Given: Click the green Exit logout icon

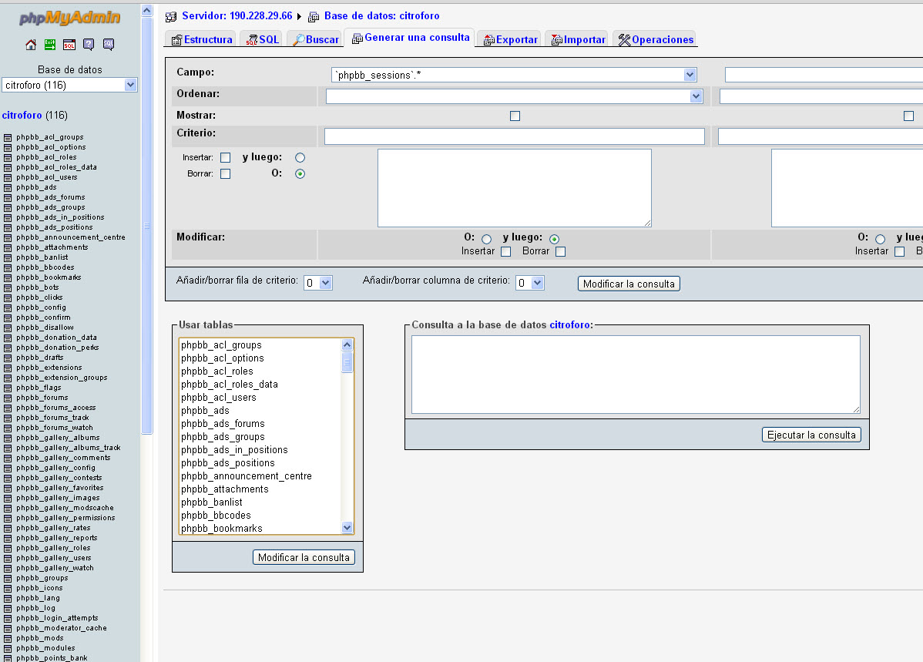Looking at the screenshot, I should (50, 45).
